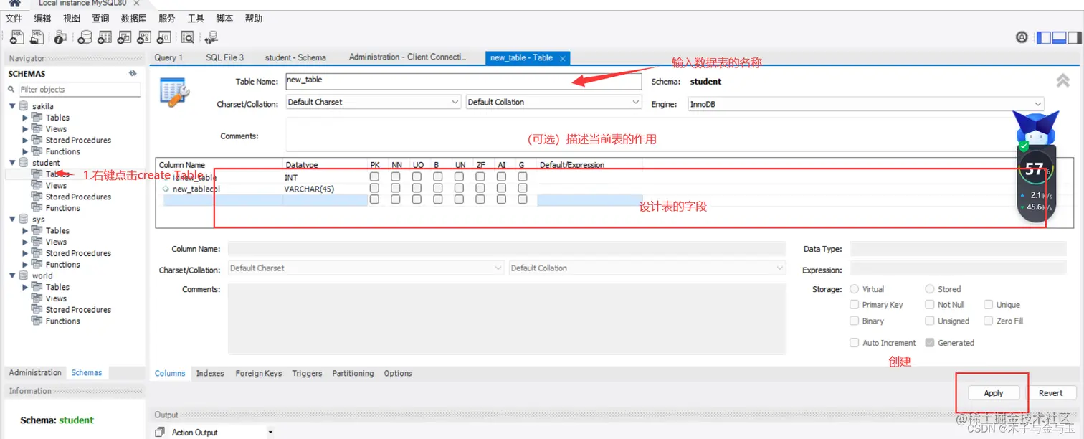Click the Table Name input field

coord(463,81)
